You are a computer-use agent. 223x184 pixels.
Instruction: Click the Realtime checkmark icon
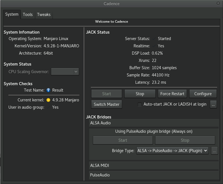[154, 46]
